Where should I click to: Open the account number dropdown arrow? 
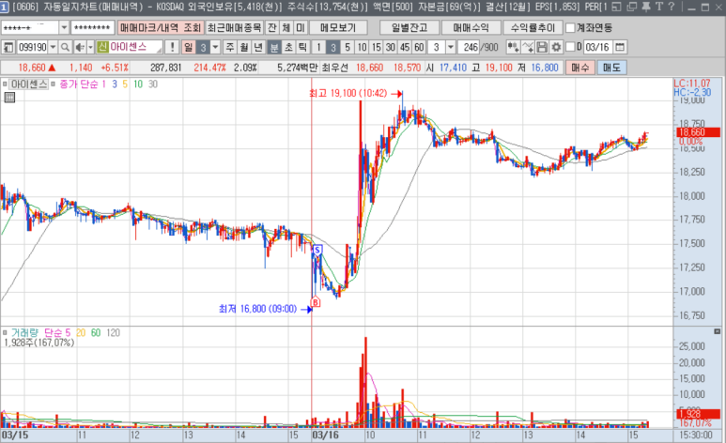64,28
